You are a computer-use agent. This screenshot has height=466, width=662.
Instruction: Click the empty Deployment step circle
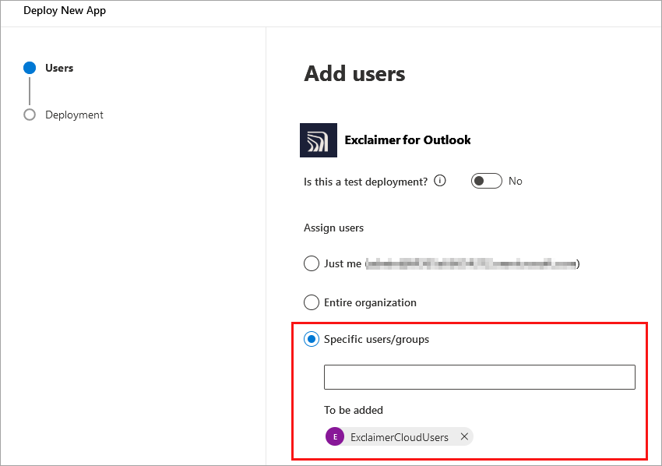click(30, 115)
